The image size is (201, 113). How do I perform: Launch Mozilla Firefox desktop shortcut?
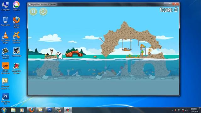(x=16, y=22)
